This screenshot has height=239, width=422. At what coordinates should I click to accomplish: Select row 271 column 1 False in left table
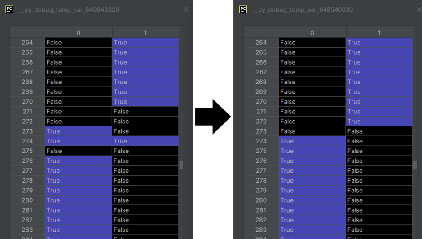[x=145, y=112]
